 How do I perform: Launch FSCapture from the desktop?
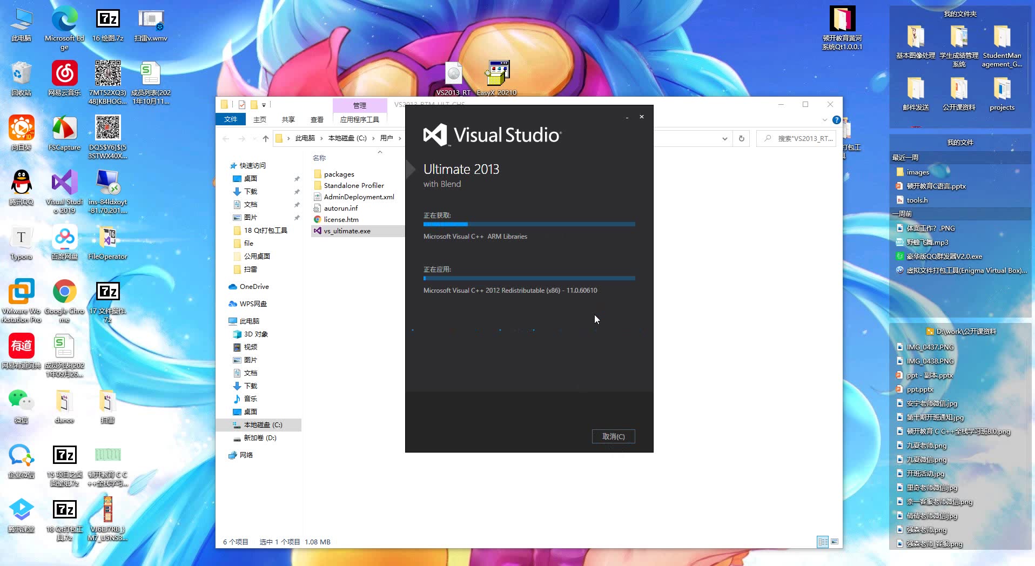[64, 133]
